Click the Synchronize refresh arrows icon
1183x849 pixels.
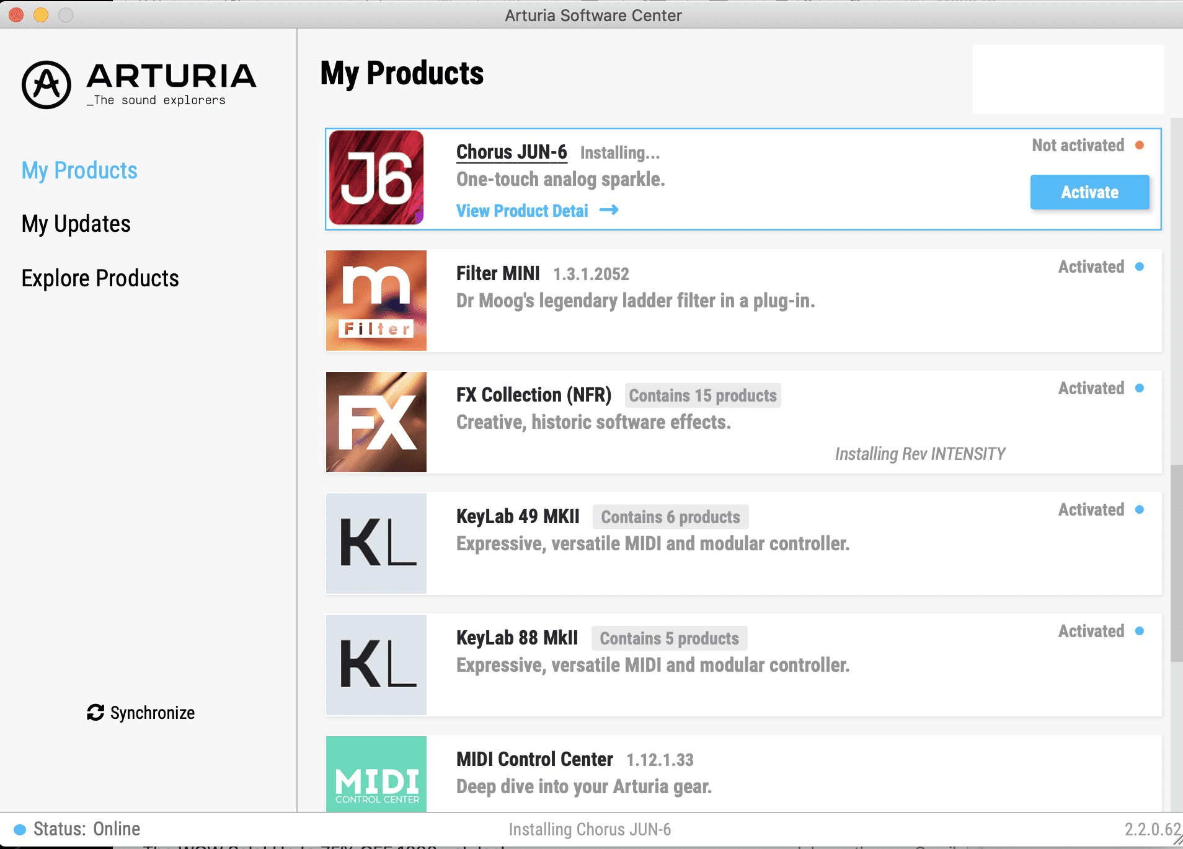95,713
